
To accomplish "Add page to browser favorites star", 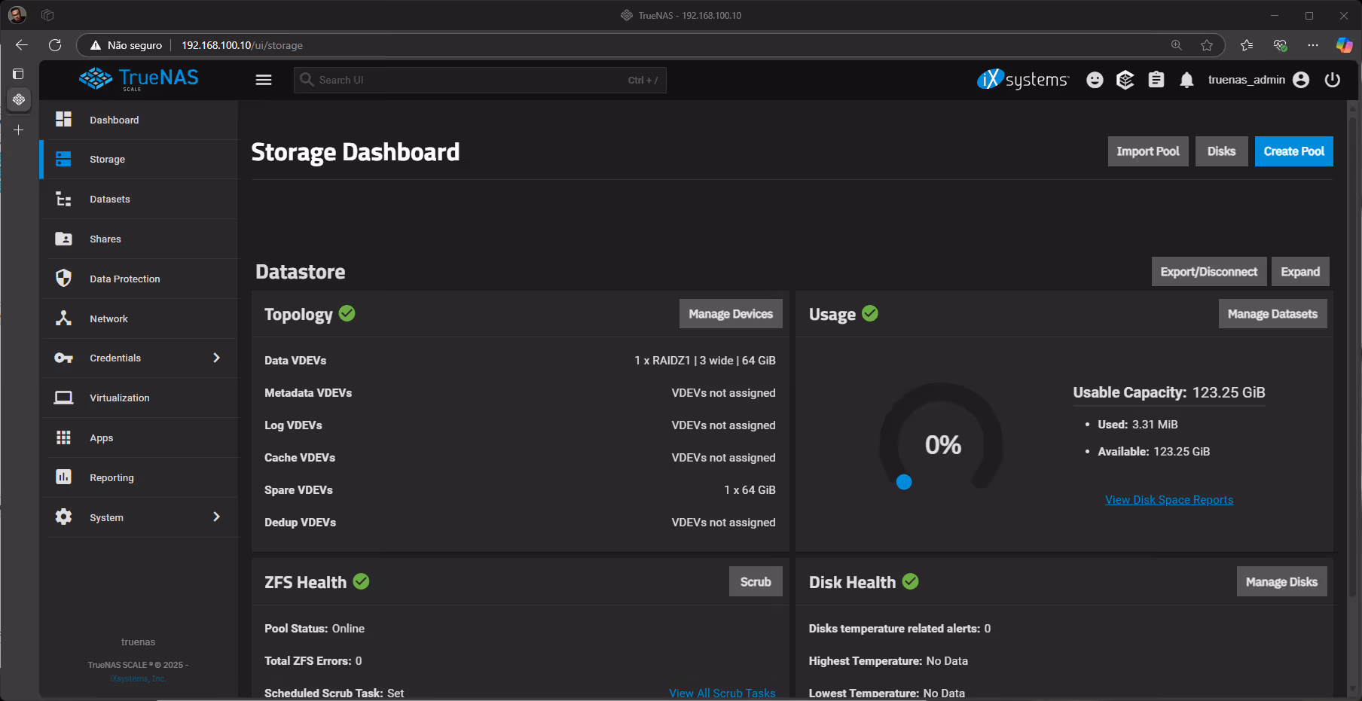I will 1207,45.
